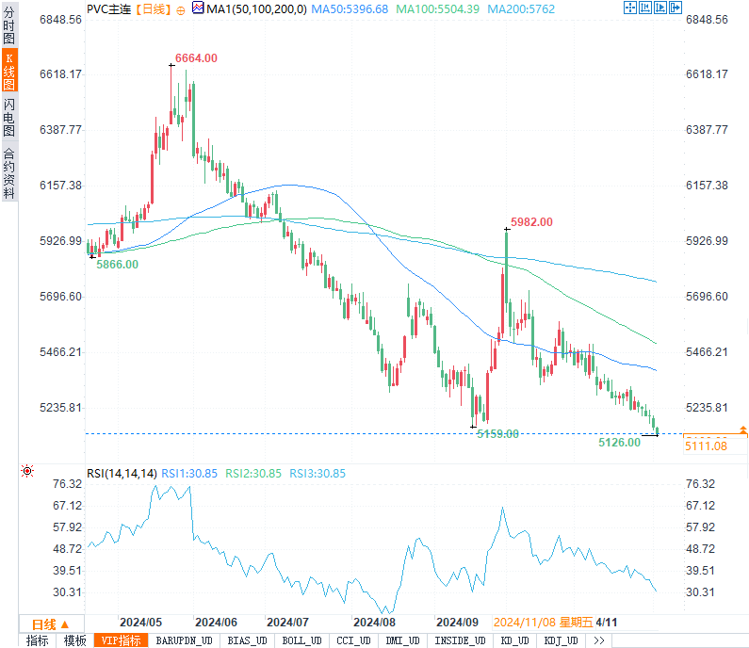Click the MA1 chart icon in header
The height and width of the screenshot is (648, 749).
[x=198, y=8]
